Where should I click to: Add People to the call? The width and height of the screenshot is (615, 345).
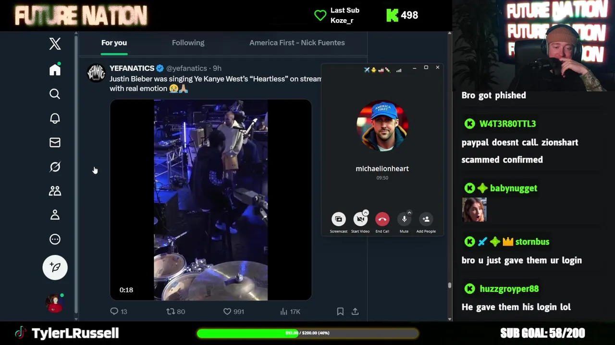point(426,219)
